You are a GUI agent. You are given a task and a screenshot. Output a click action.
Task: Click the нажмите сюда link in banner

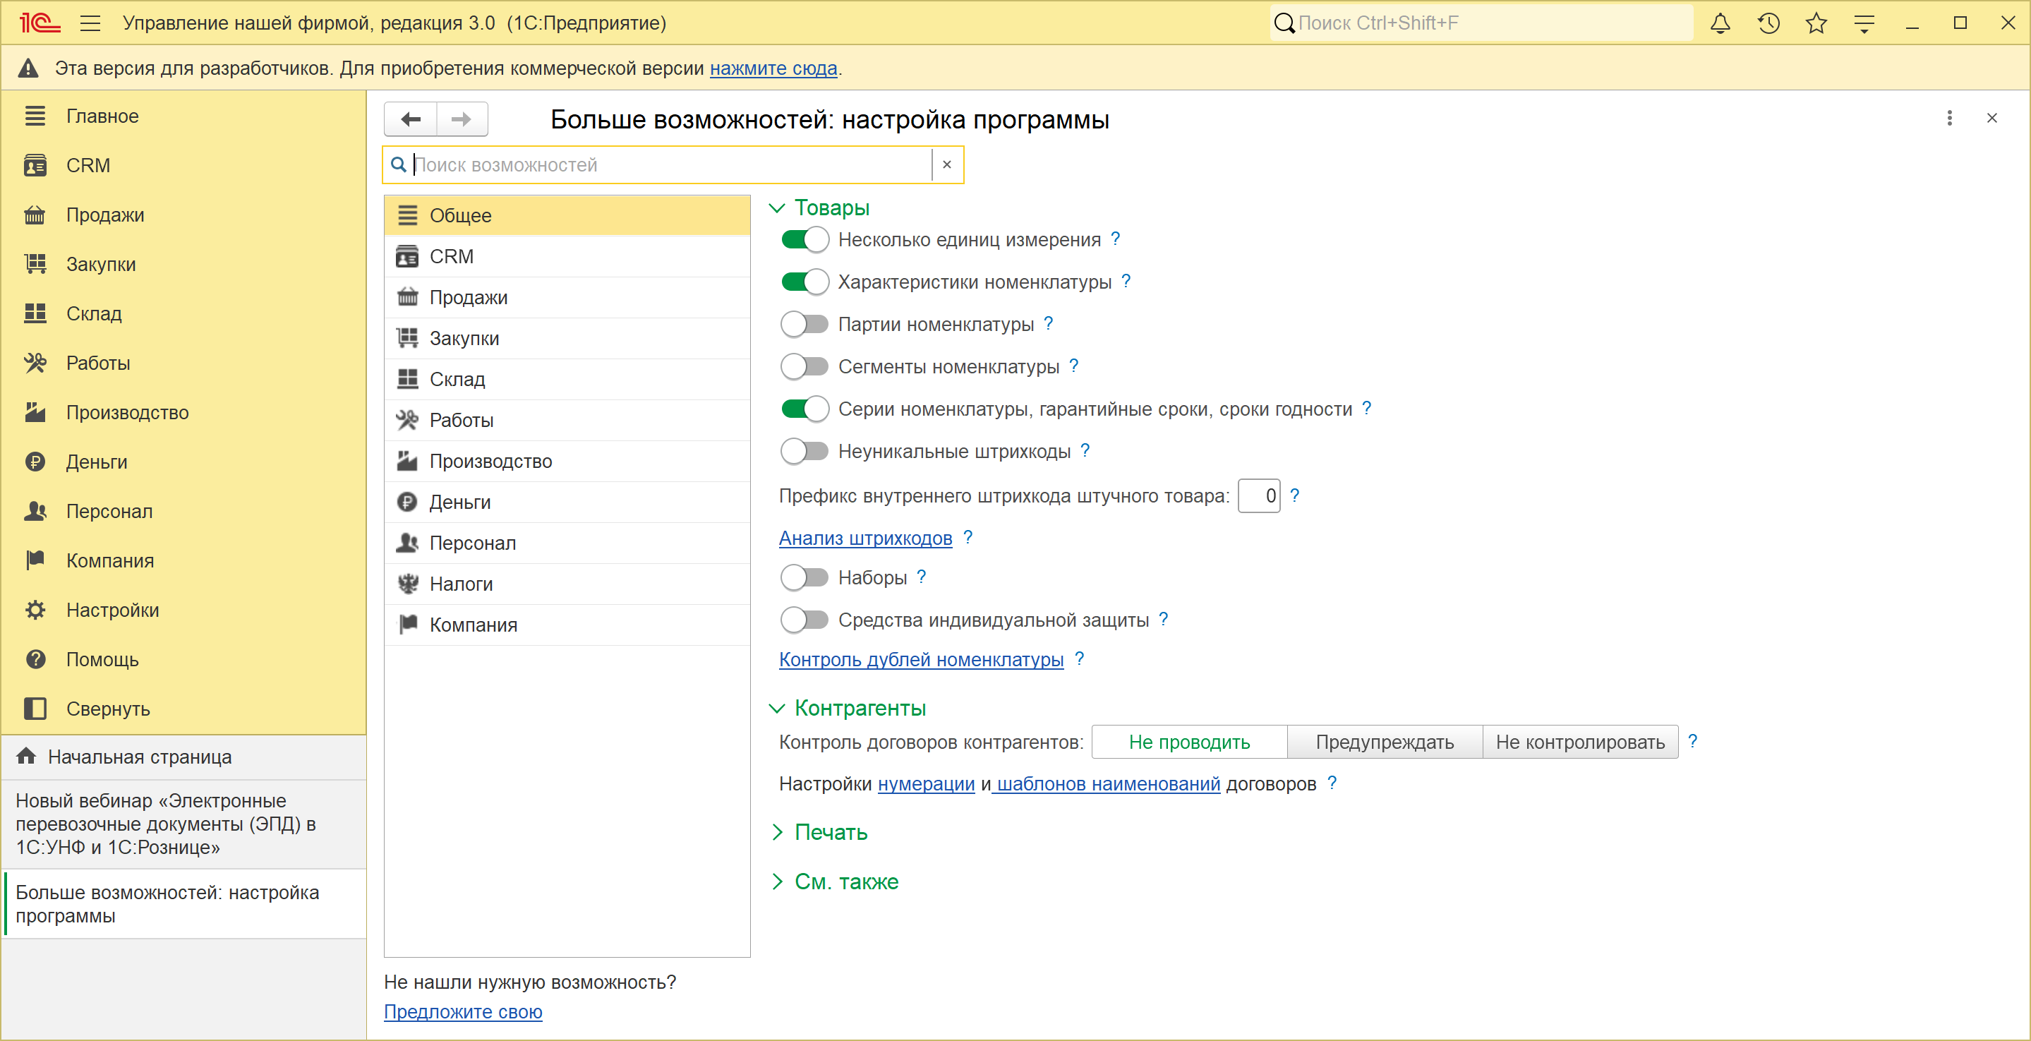[773, 68]
